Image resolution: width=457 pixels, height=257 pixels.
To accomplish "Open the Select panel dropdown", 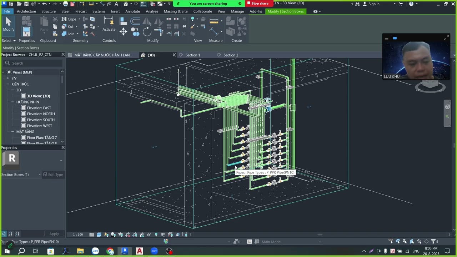I will tap(9, 41).
